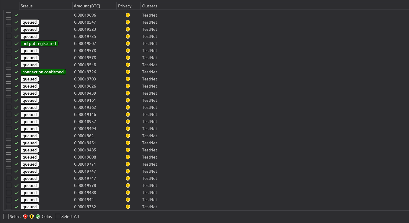This screenshot has height=223, width=409.
Task: Click the confirmed checkmark icon for 0.0001942
Action: pyautogui.click(x=17, y=200)
